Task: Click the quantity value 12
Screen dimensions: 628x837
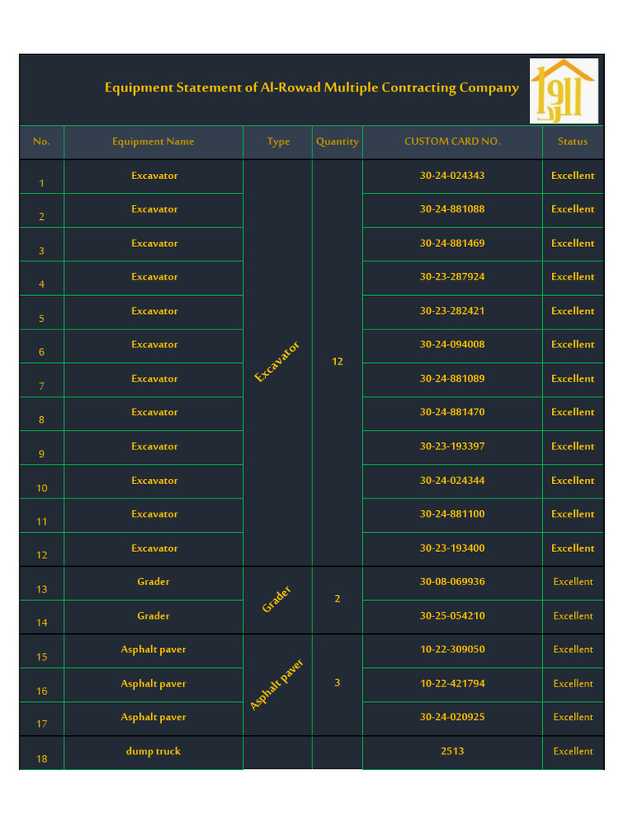Action: [x=337, y=362]
